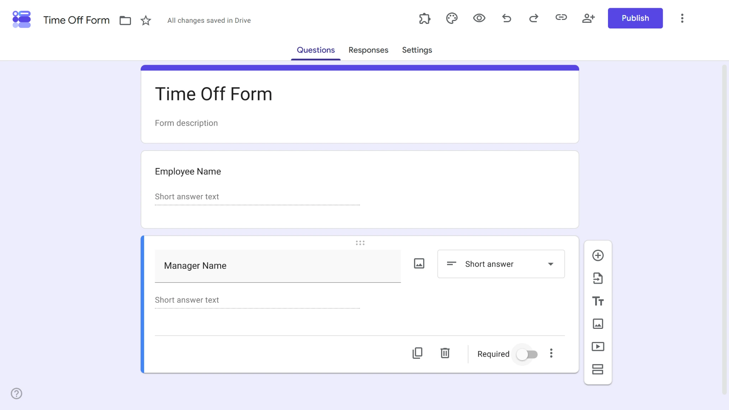This screenshot has height=410, width=729.
Task: Switch to the Responses tab
Action: (368, 50)
